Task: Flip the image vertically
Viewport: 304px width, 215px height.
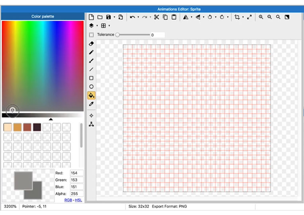Action: point(198,17)
